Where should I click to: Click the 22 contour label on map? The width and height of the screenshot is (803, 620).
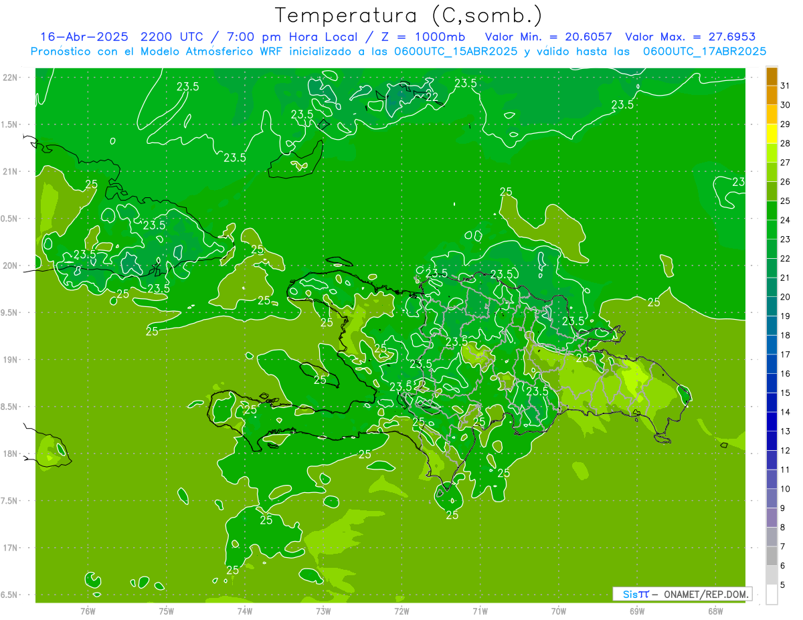point(432,97)
